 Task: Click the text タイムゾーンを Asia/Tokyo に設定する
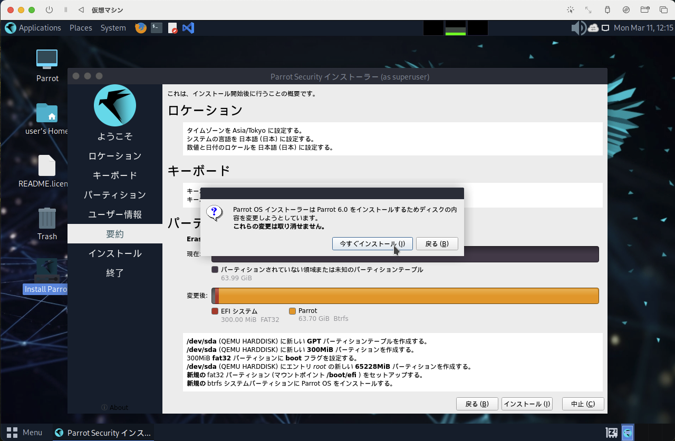click(x=245, y=131)
